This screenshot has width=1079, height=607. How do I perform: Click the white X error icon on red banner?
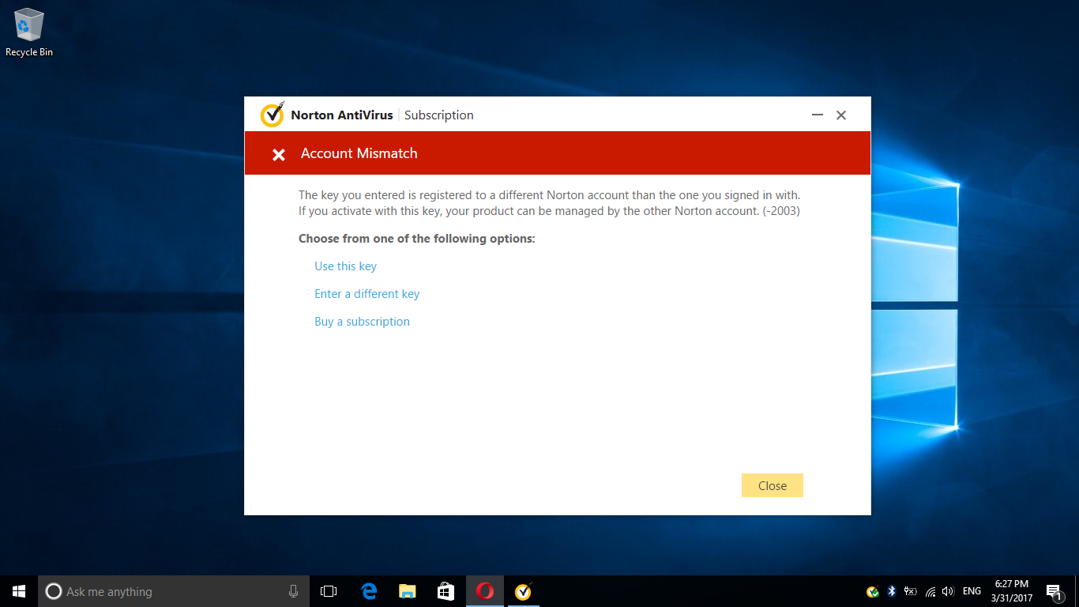coord(278,155)
